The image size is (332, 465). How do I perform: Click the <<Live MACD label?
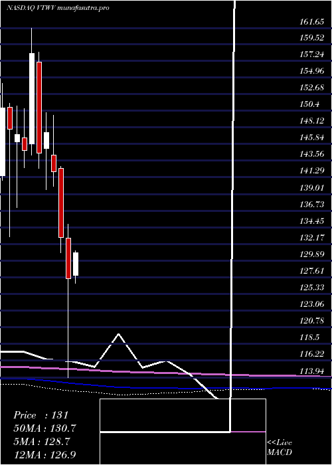(x=280, y=447)
